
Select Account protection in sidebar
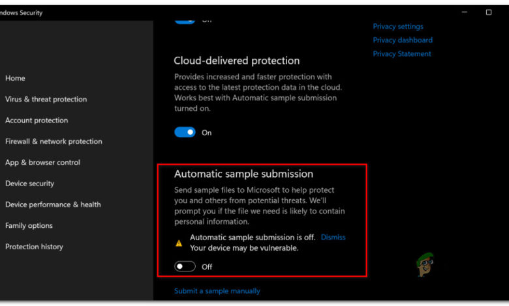(37, 120)
